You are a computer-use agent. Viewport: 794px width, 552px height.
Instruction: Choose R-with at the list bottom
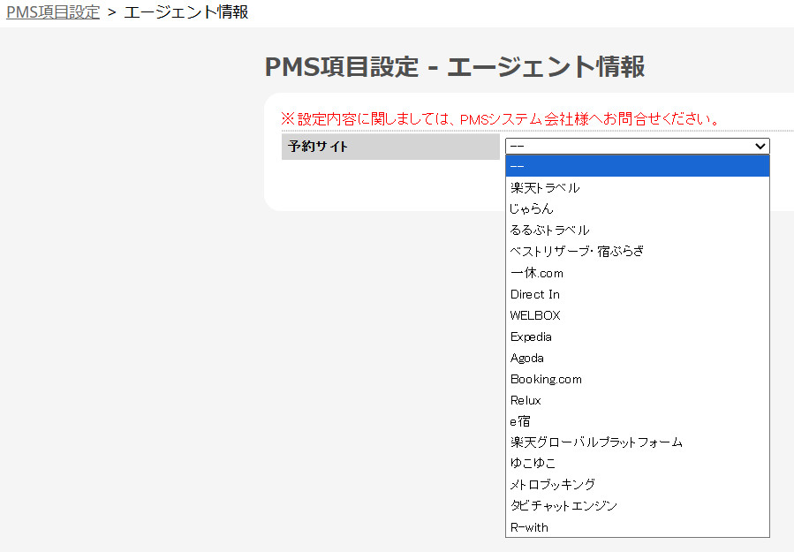[x=638, y=526]
